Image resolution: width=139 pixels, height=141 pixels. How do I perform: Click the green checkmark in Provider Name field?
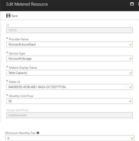130,44
